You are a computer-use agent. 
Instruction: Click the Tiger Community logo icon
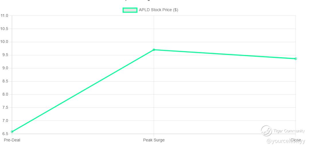266,131
